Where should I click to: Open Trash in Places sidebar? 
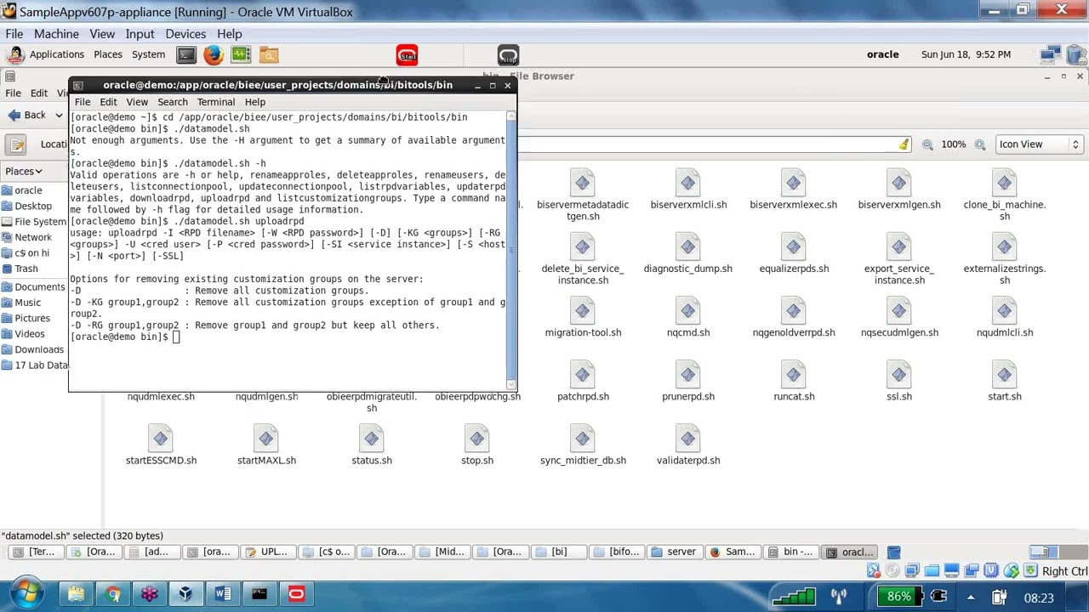tap(26, 269)
